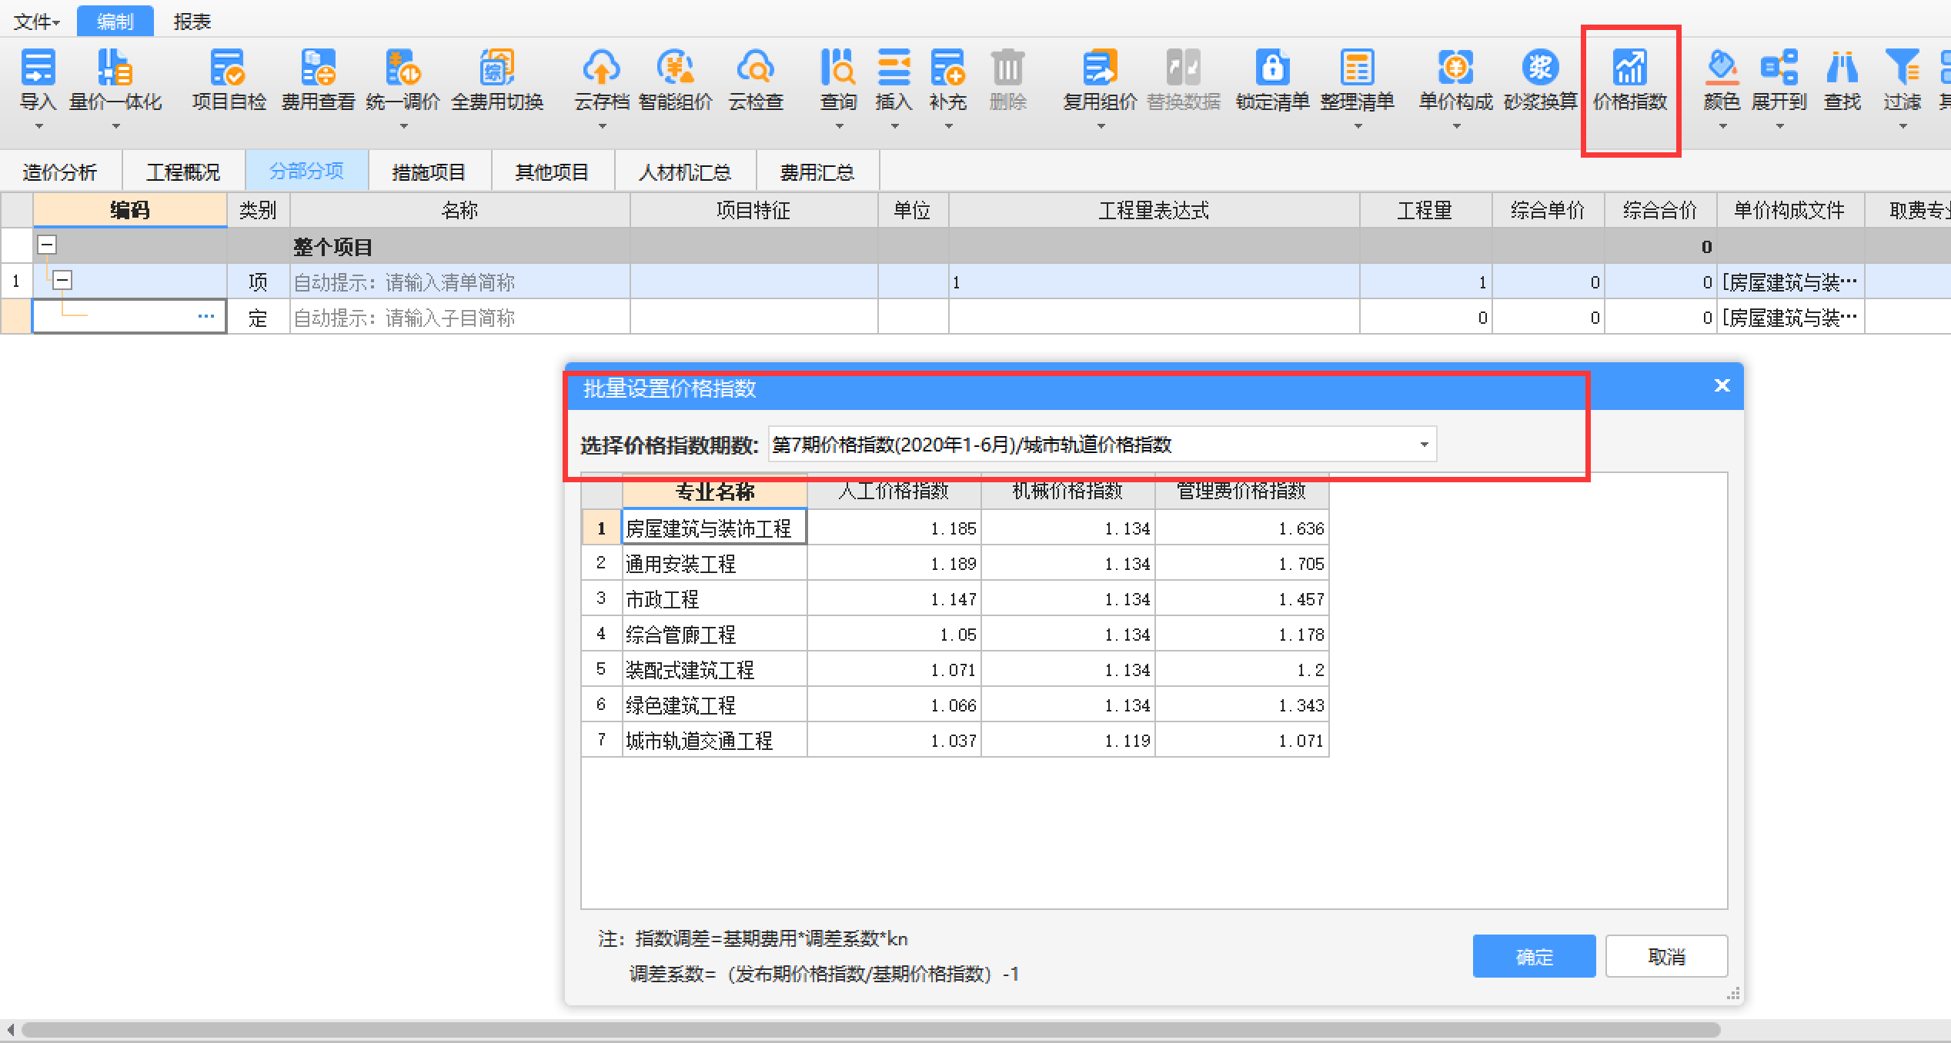Click 取消 to cancel dialog
The width and height of the screenshot is (1951, 1043).
point(1666,956)
